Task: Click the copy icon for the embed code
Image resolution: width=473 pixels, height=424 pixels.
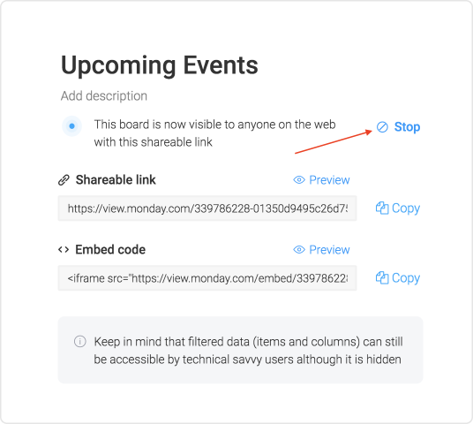Action: click(382, 278)
